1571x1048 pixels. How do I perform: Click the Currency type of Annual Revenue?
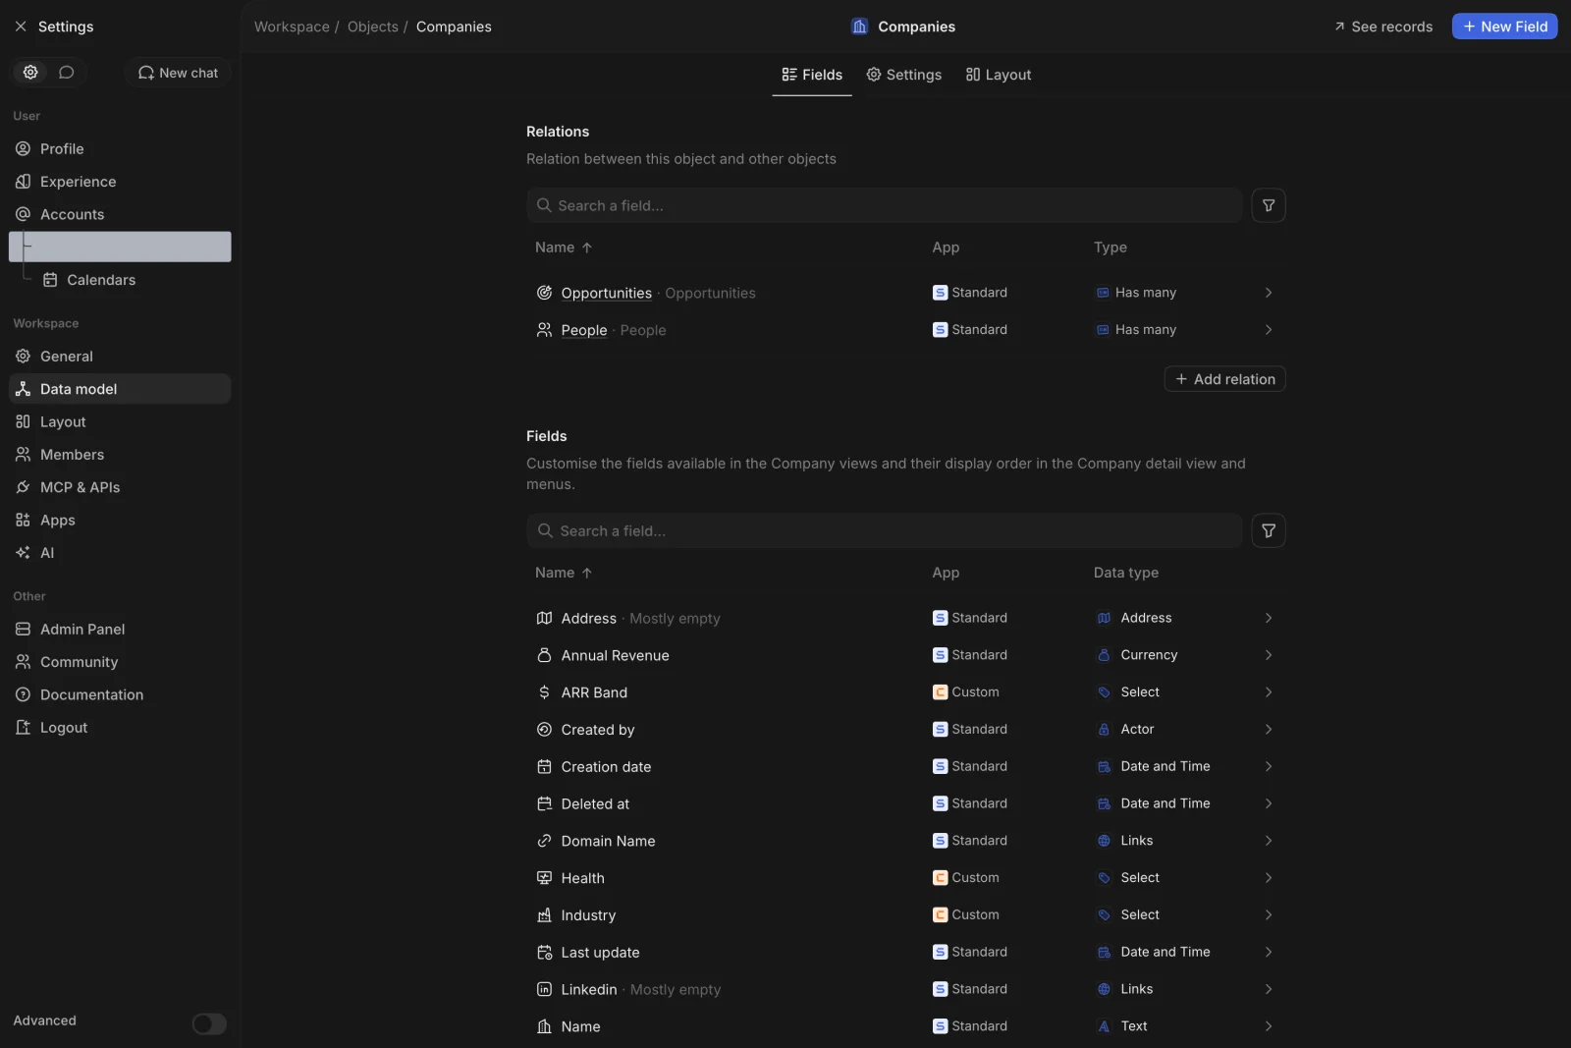pyautogui.click(x=1138, y=655)
